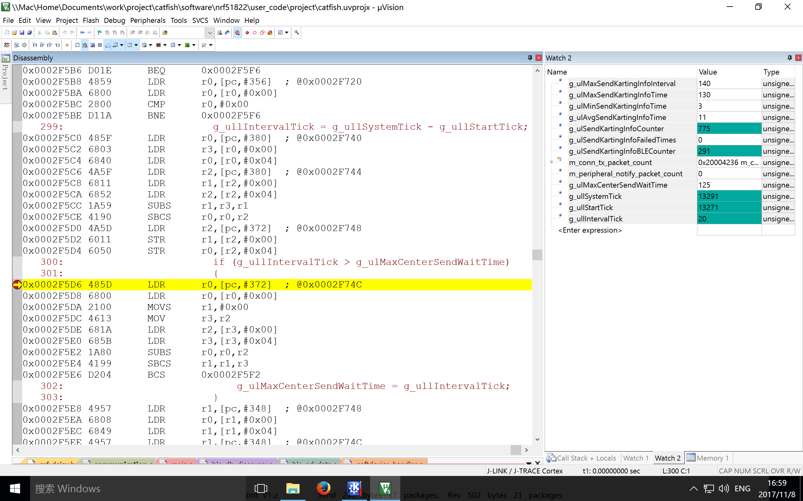Screen dimensions: 803x501
Task: Click the Incremental Find binoculars icon
Action: pos(227,33)
